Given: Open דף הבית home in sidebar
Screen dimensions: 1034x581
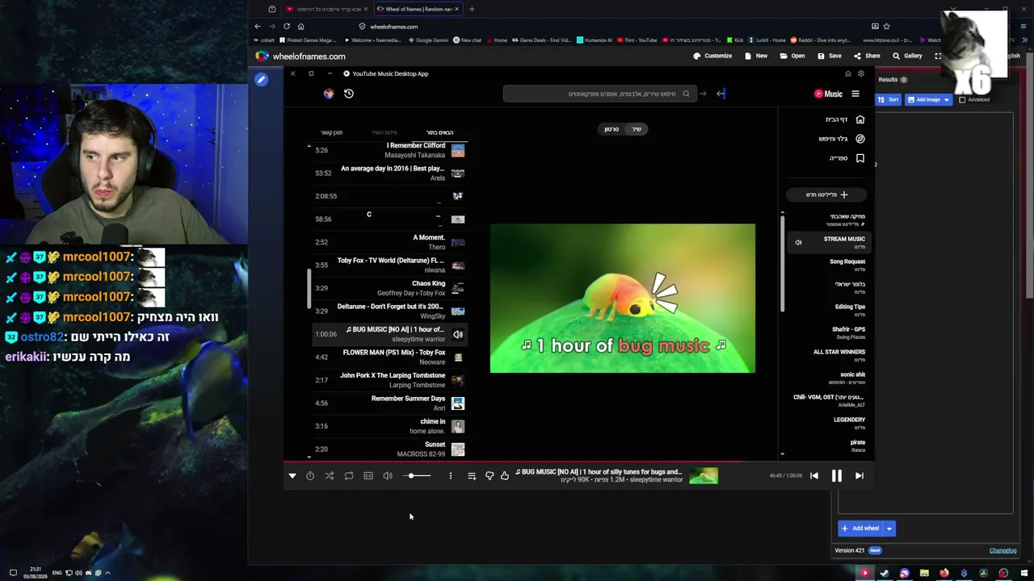Looking at the screenshot, I should coord(844,119).
